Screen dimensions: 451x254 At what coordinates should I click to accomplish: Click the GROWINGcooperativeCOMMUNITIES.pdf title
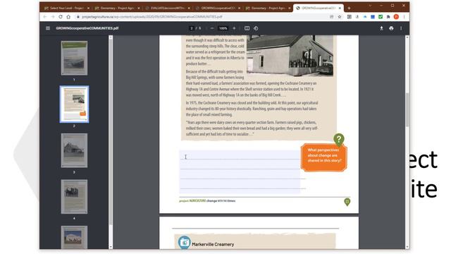[x=87, y=28]
